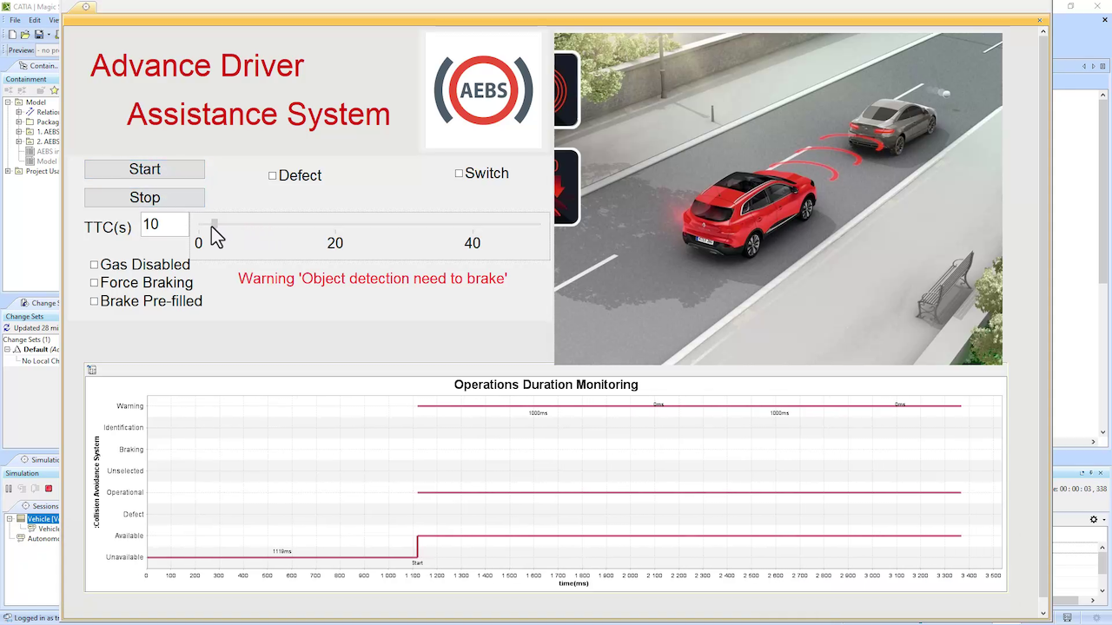Open the File menu
Screen dimensions: 1112x625
tap(14, 19)
